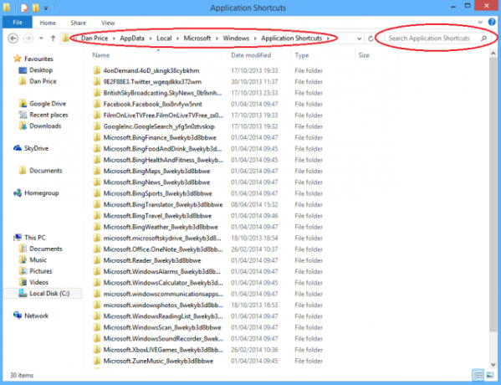The image size is (501, 385).
Task: Open the help question mark icon
Action: click(492, 22)
